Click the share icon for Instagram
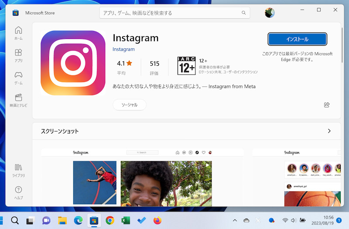Image resolution: width=349 pixels, height=229 pixels. click(327, 105)
